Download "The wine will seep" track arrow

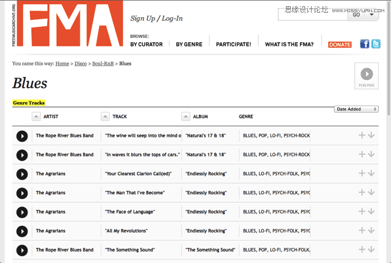click(371, 135)
